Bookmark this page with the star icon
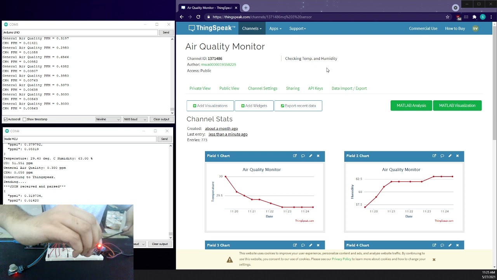497x280 pixels. pyautogui.click(x=447, y=17)
